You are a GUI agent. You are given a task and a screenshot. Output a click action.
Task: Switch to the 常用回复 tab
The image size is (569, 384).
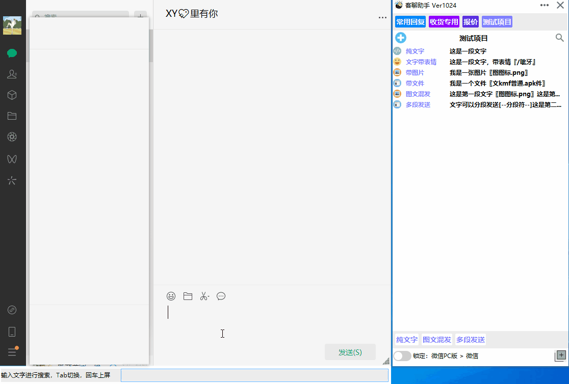coord(410,22)
